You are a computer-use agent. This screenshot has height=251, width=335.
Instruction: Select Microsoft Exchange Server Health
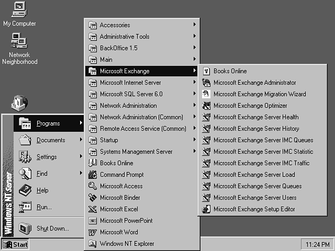pyautogui.click(x=255, y=117)
